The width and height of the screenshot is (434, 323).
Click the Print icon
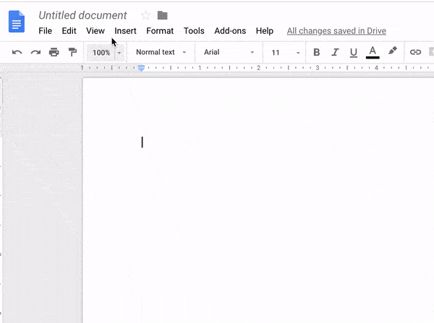click(54, 52)
